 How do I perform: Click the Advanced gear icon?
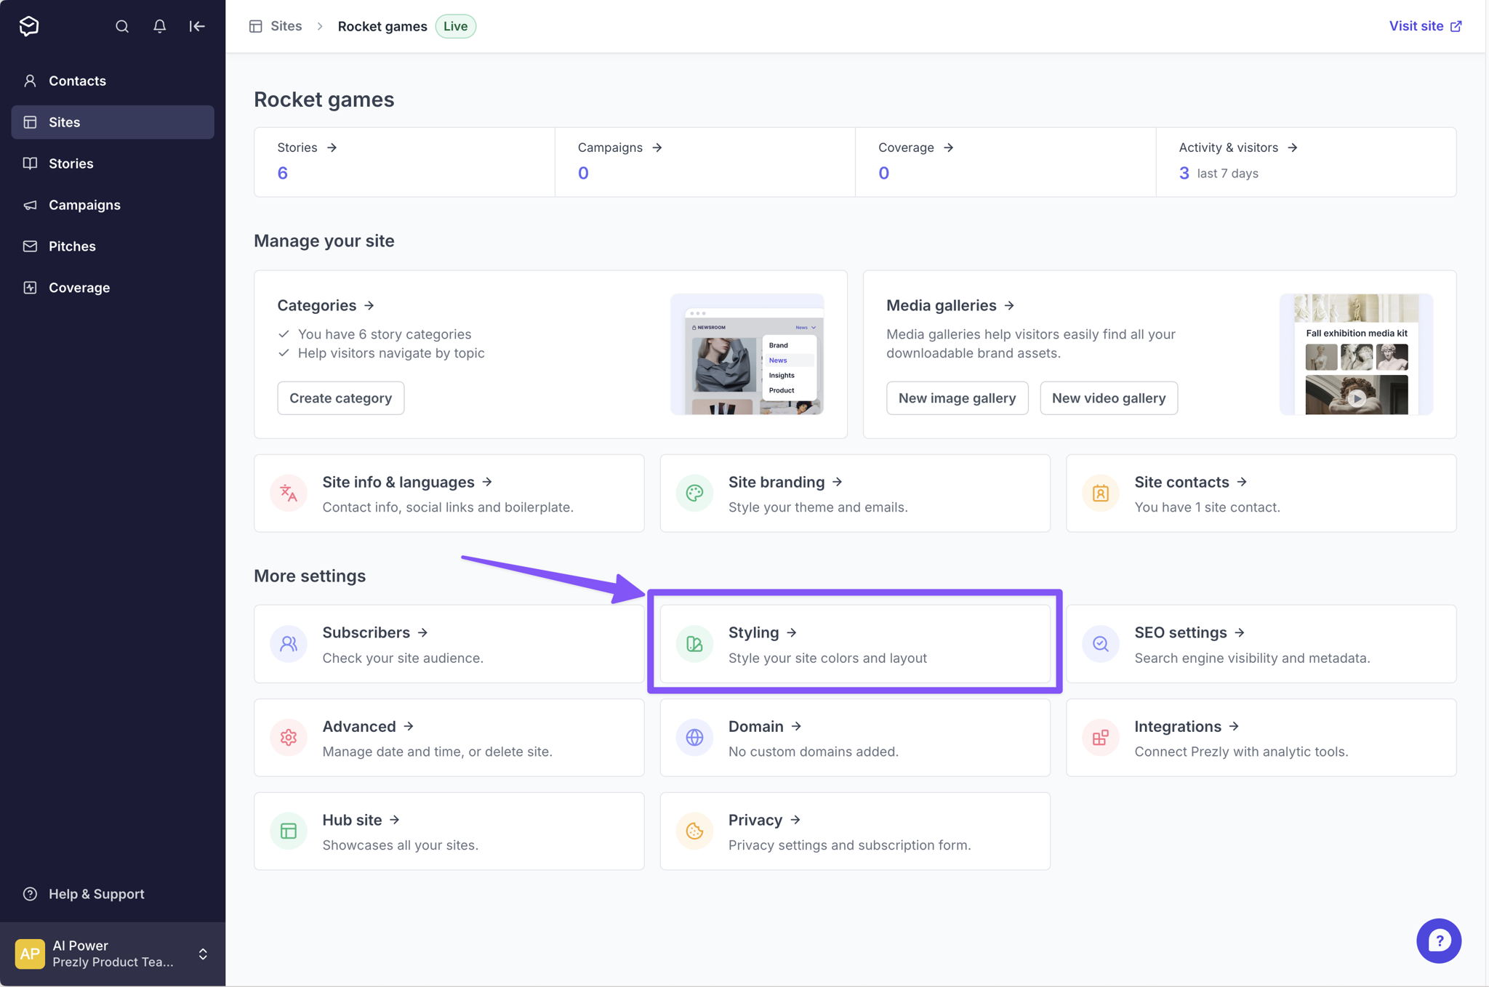289,738
